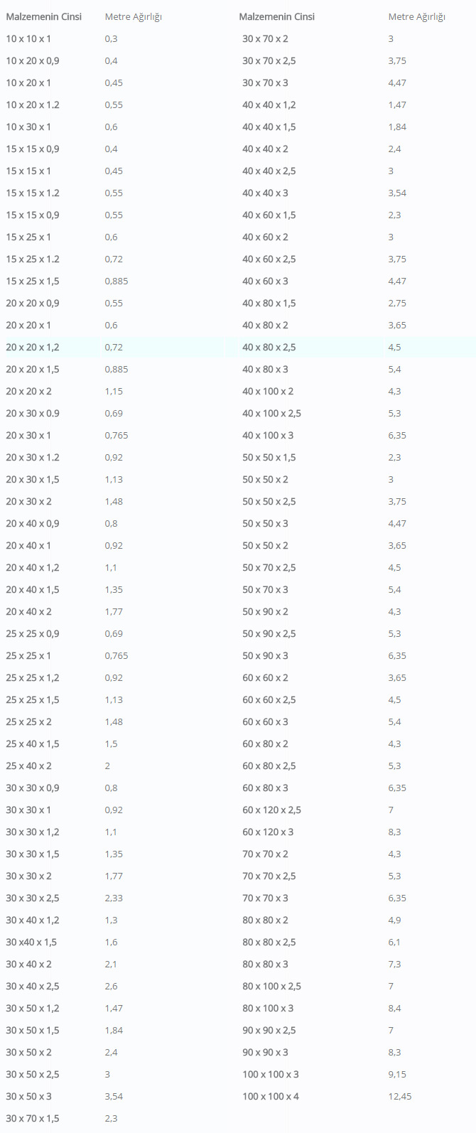Click the highlighted '20 x 20 x 1,2' cell
This screenshot has height=1133, width=476.
(33, 347)
